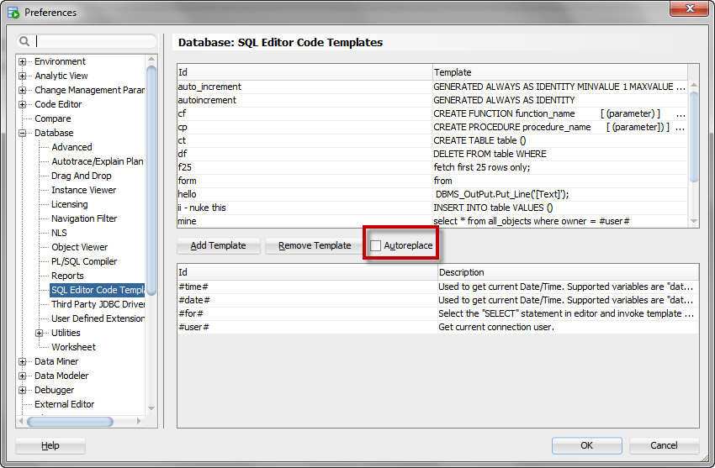This screenshot has width=715, height=468.
Task: Select the Advanced database preference
Action: (71, 147)
